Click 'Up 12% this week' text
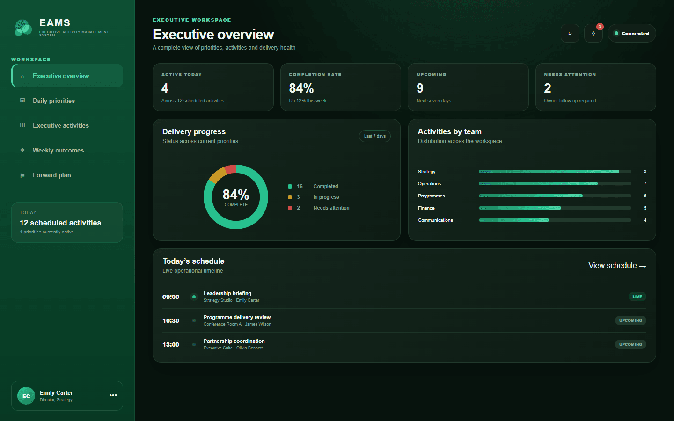This screenshot has width=674, height=421. pos(308,101)
